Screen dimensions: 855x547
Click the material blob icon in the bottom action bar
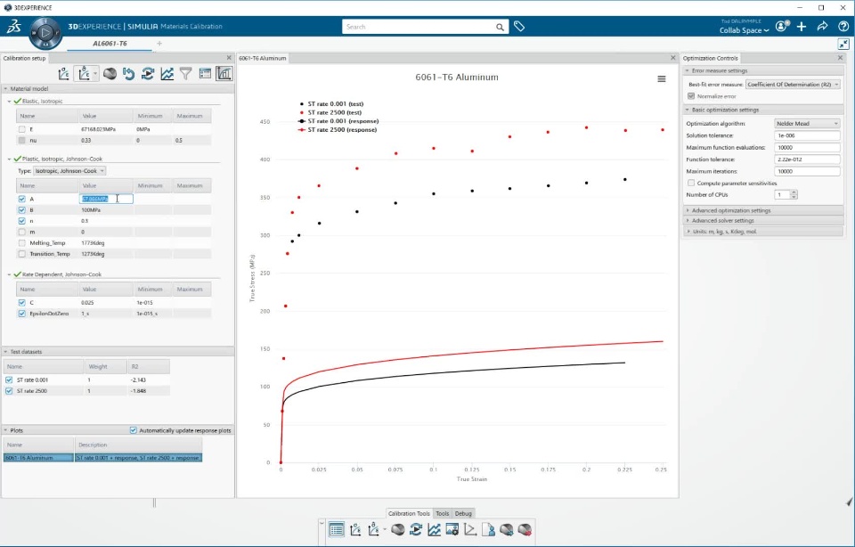point(397,529)
